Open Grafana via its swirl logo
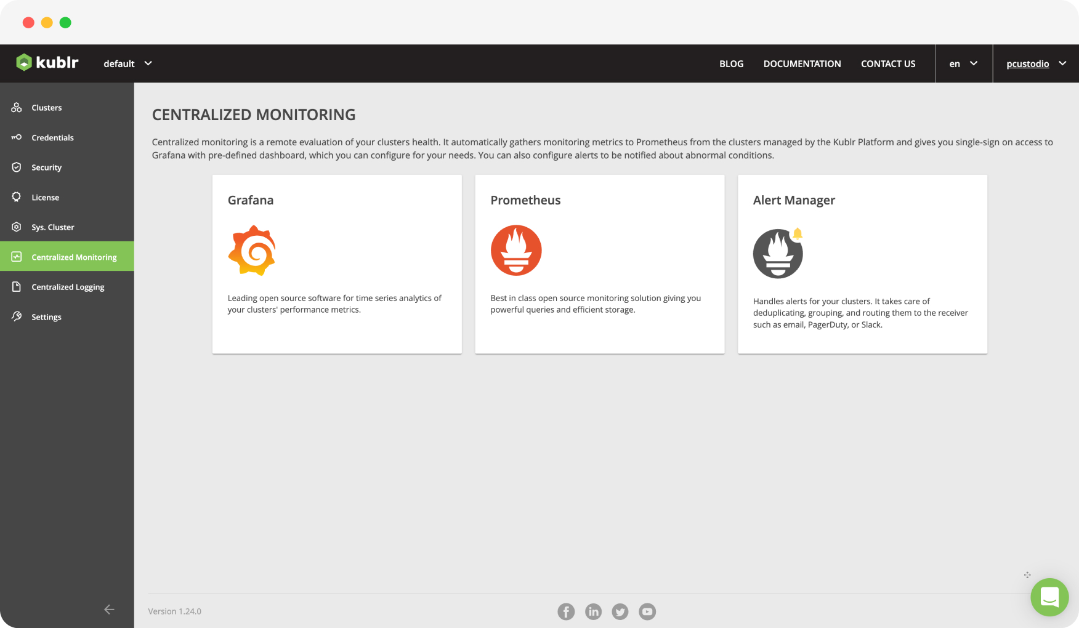This screenshot has height=628, width=1079. pyautogui.click(x=252, y=251)
